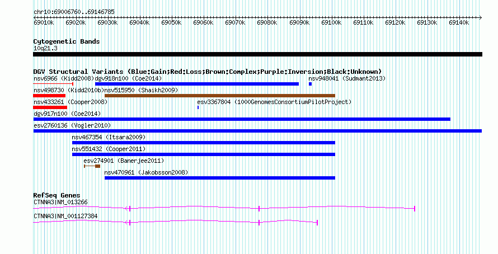Click the 69080k ruler position

267,22
